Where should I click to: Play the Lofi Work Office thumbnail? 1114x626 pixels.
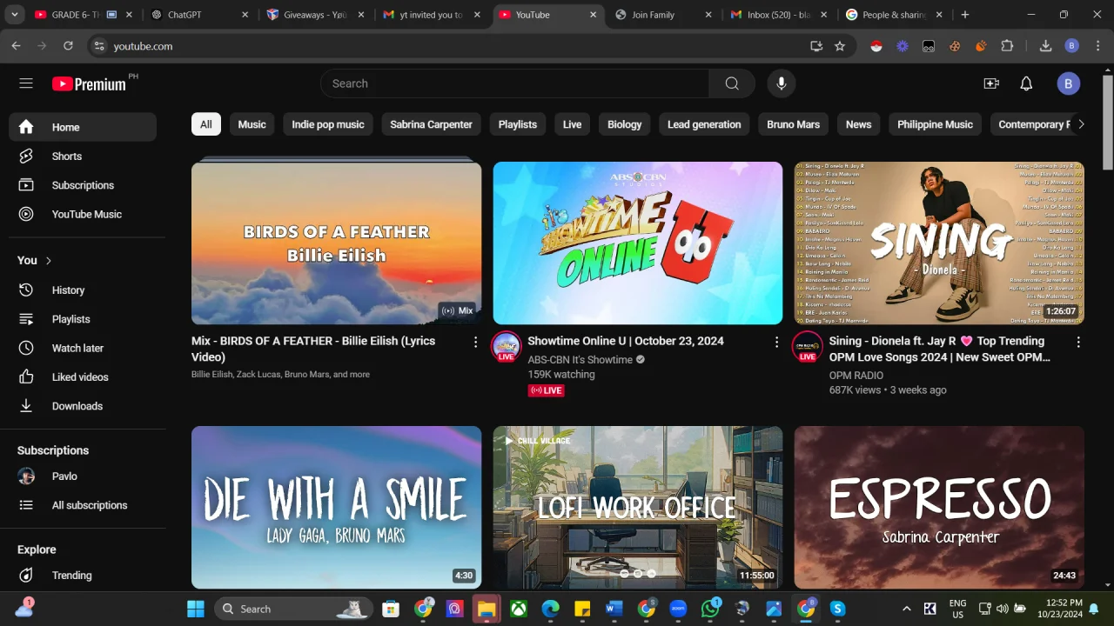(x=638, y=507)
